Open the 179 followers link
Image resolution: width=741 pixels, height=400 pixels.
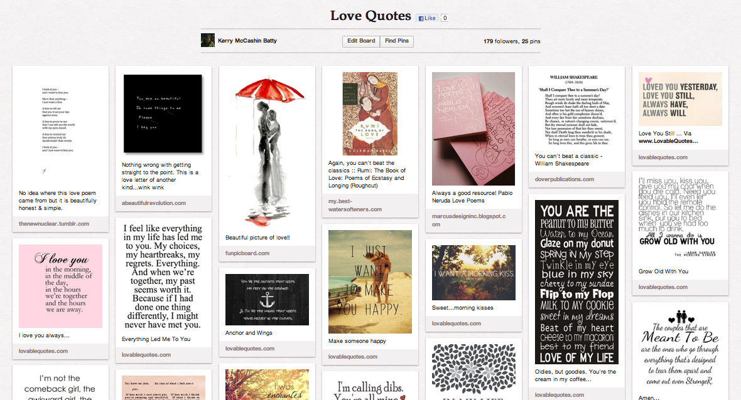pyautogui.click(x=501, y=41)
